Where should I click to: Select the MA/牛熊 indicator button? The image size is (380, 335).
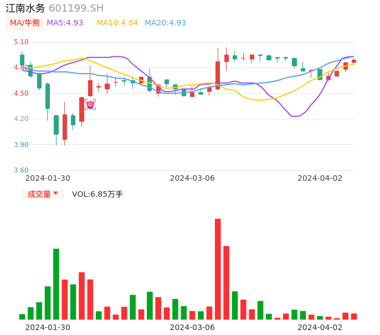click(x=25, y=23)
